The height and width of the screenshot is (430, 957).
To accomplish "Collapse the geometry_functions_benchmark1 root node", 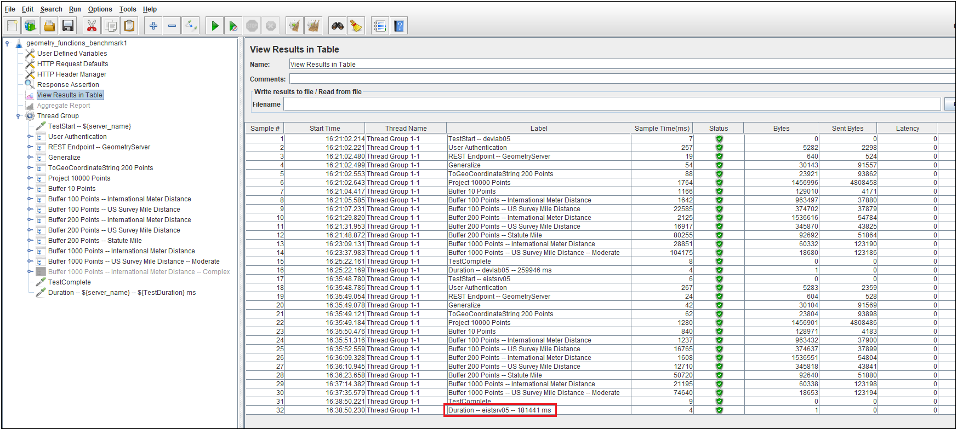I will coord(7,43).
